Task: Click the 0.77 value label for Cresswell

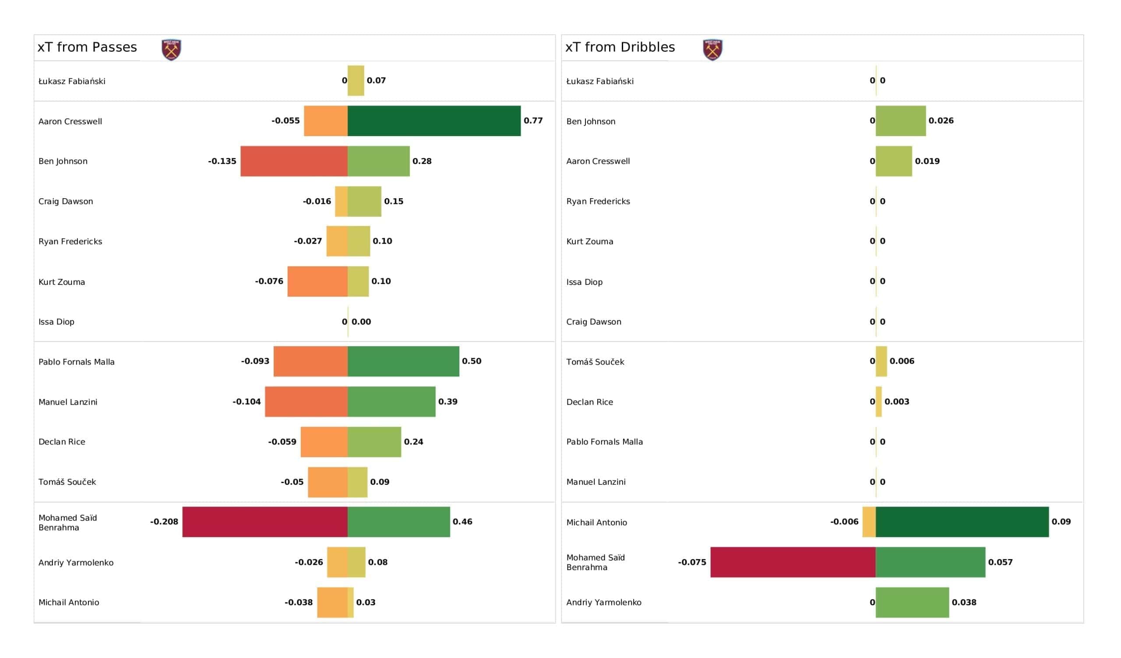Action: (x=533, y=120)
